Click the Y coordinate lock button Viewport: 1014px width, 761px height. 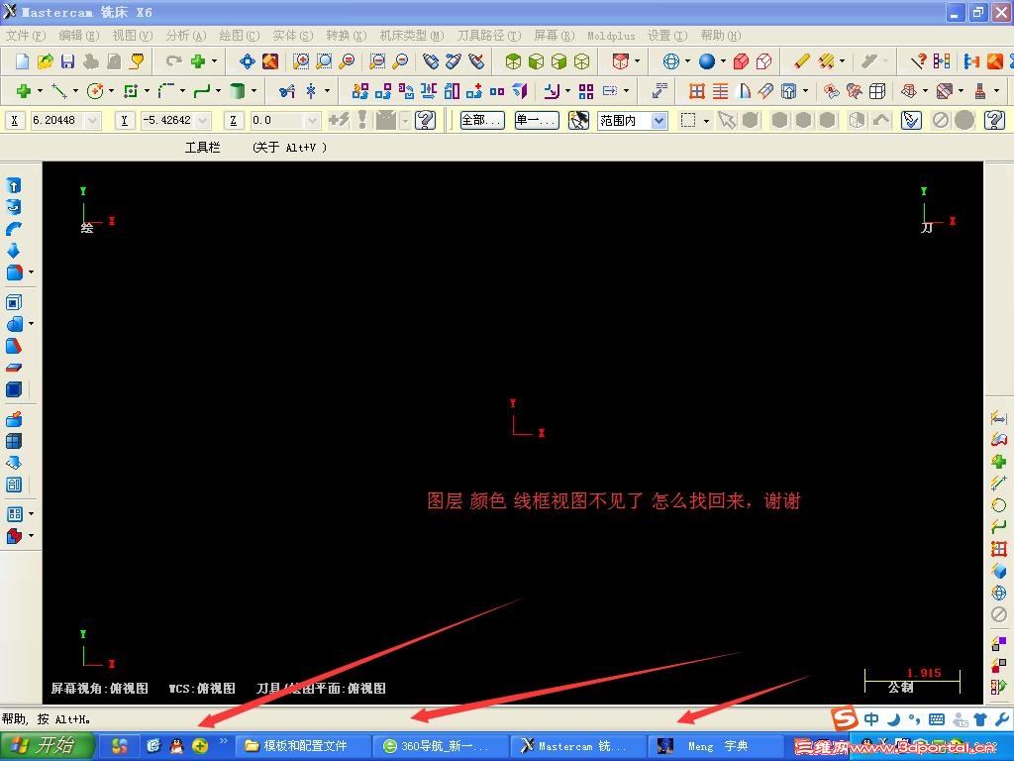point(124,120)
